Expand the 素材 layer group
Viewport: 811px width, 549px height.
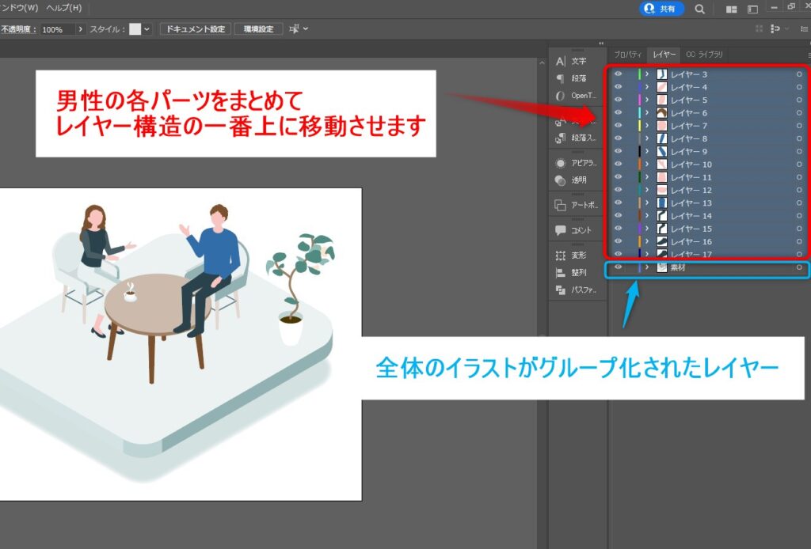tap(647, 268)
